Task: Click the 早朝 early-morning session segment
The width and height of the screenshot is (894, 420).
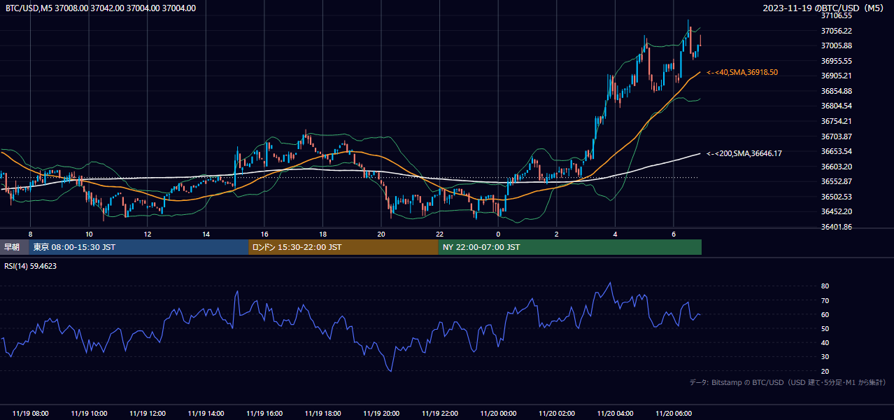Action: click(14, 247)
